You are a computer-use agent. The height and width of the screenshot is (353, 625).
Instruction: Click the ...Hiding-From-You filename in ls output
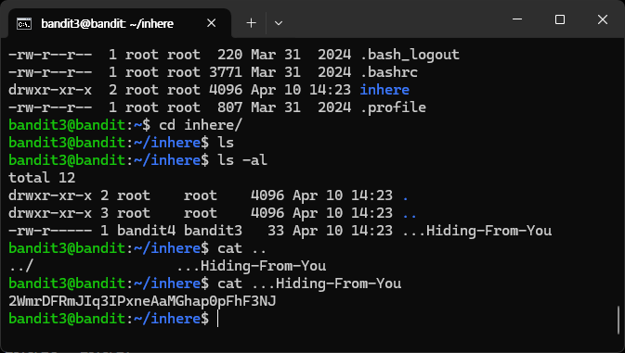[477, 231]
